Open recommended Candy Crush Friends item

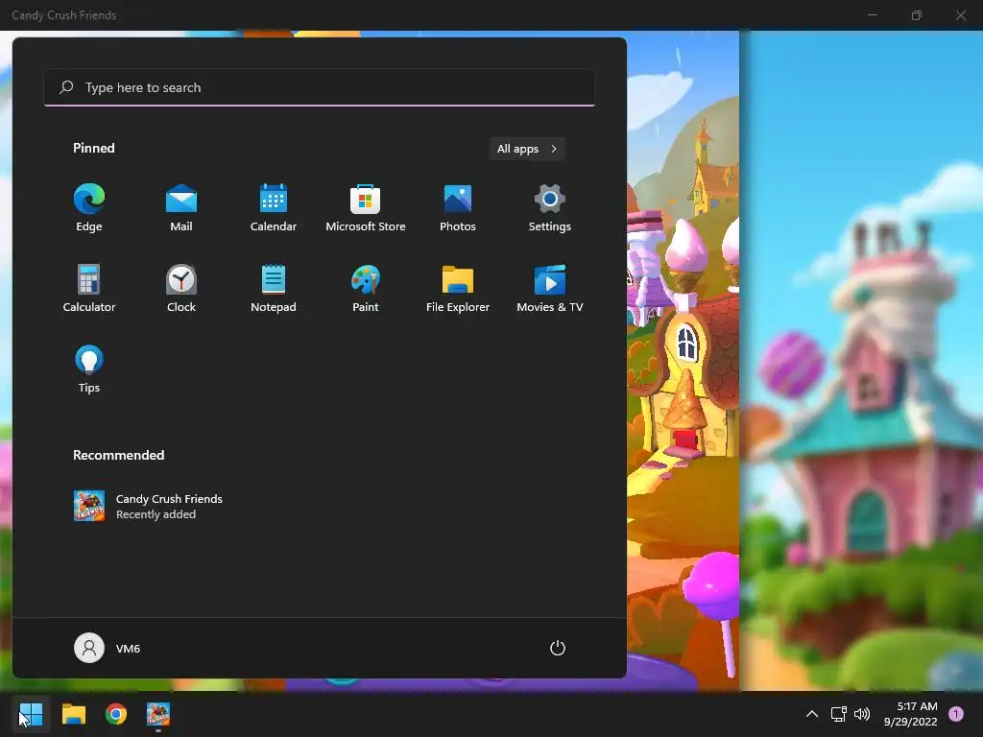tap(148, 506)
